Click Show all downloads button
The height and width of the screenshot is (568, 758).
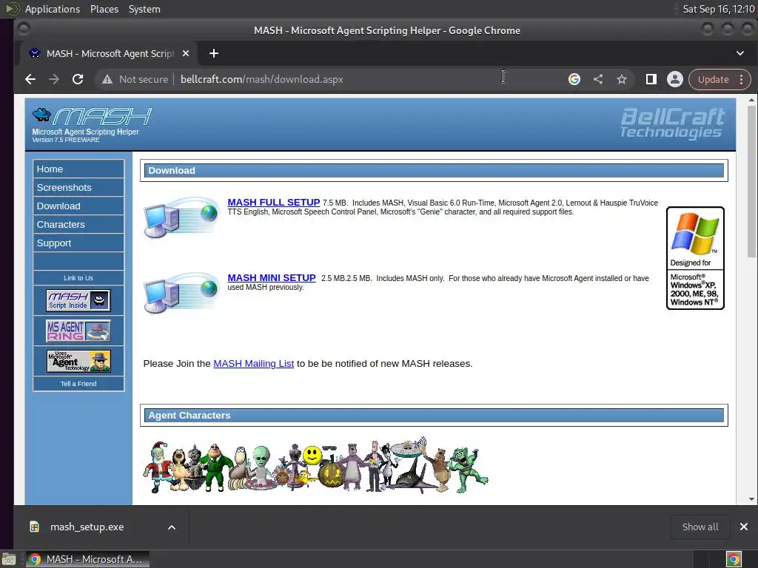coord(700,527)
